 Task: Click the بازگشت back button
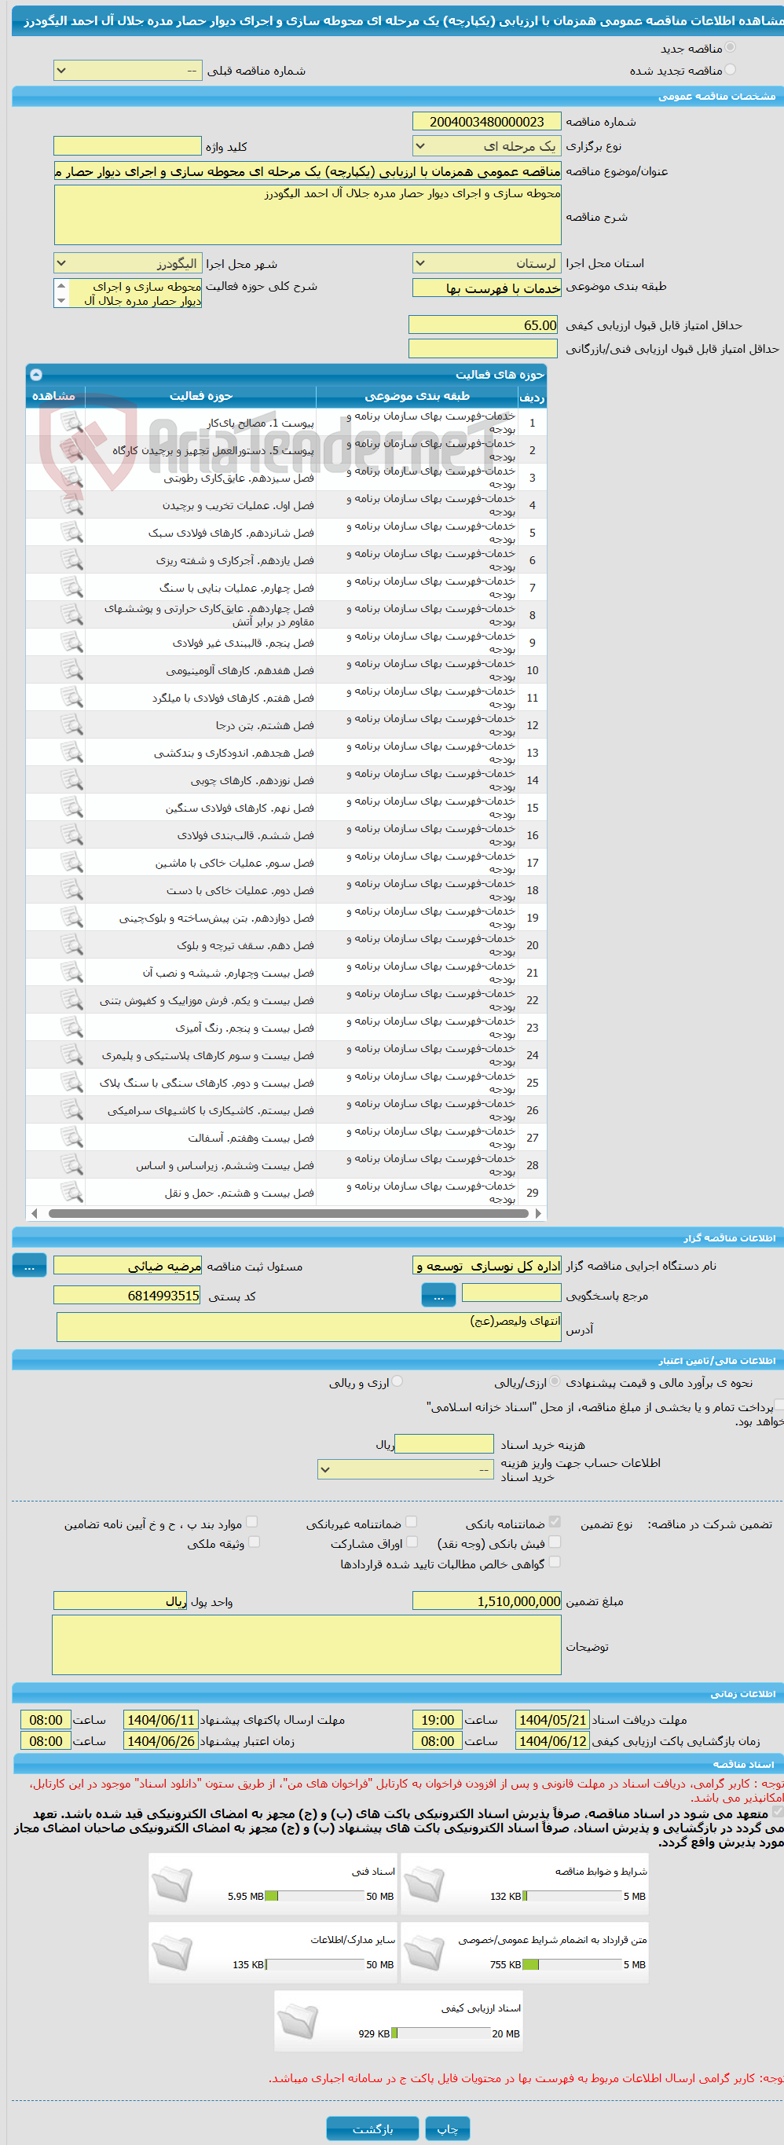click(372, 2128)
